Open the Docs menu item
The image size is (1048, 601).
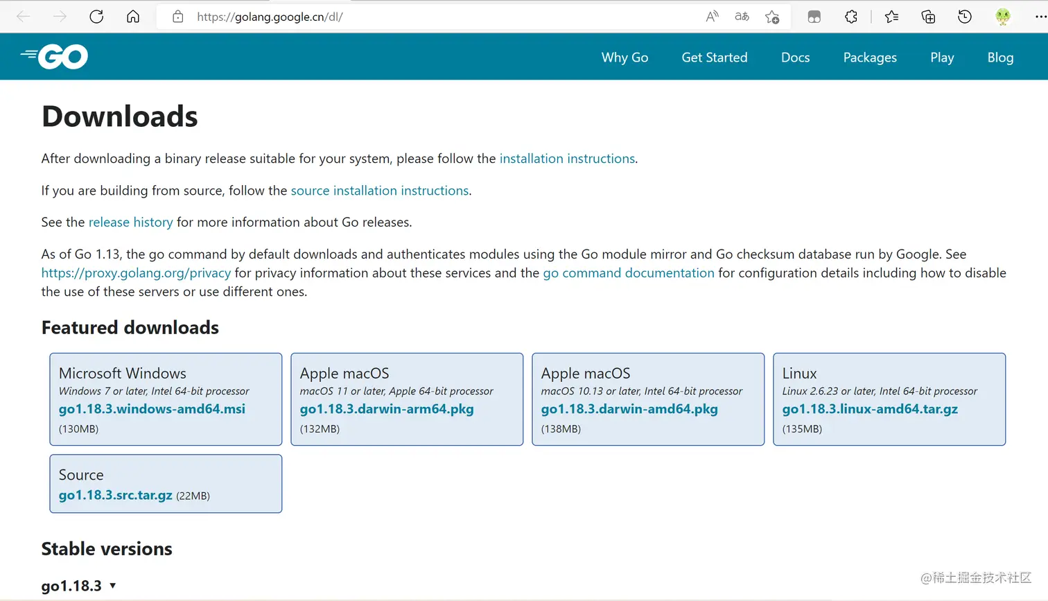point(795,58)
